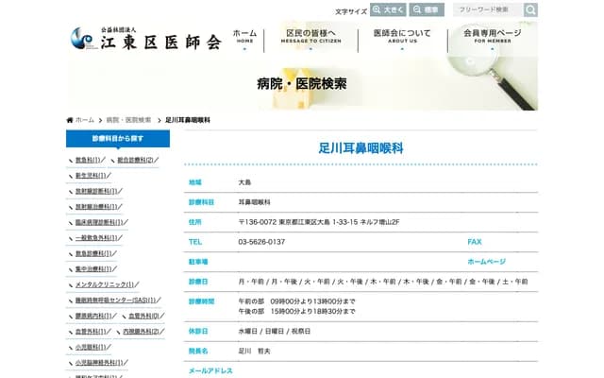
Task: Select 新生児科 department link
Action: pyautogui.click(x=92, y=175)
